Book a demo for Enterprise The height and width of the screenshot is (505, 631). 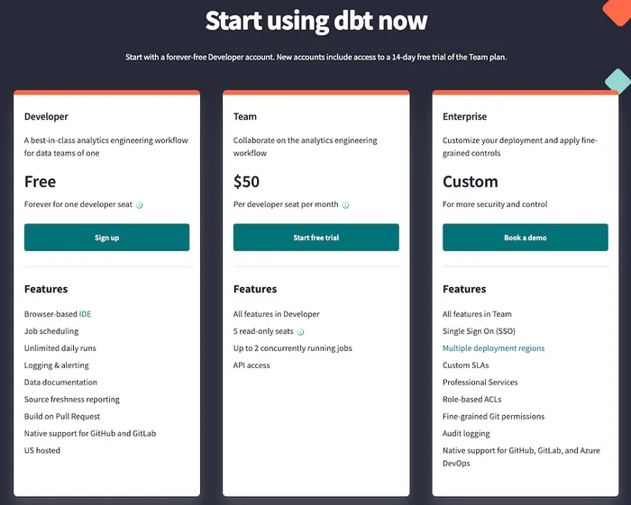(525, 238)
